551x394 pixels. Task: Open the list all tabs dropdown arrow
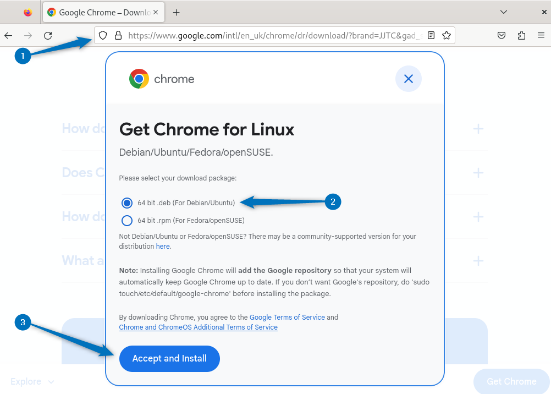pyautogui.click(x=504, y=12)
